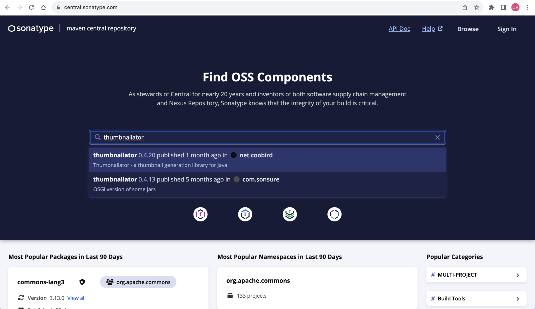Click the Sonatype Firewall product icon

pos(200,214)
